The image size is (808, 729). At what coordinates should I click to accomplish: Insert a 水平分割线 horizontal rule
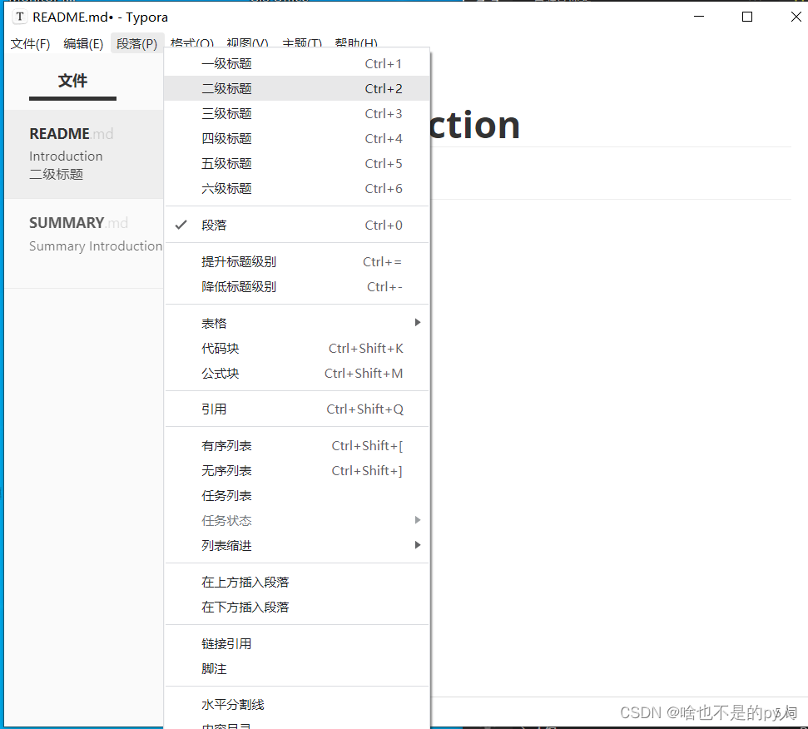233,703
